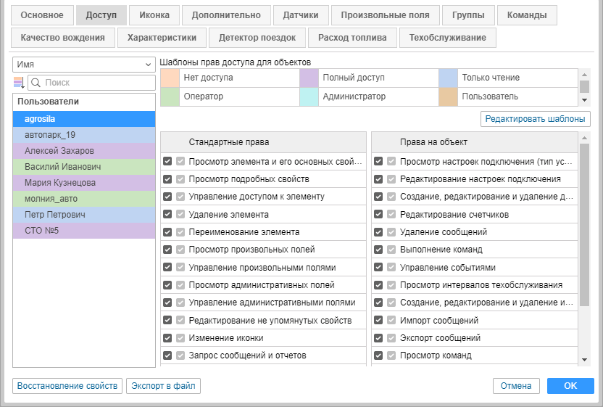Screen dimensions: 603x407
Task: Open the 'Имя' filter dropdown
Action: pos(84,65)
